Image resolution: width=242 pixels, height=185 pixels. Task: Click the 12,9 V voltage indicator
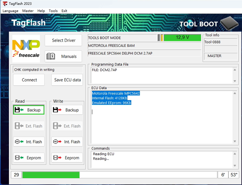[x=182, y=38]
